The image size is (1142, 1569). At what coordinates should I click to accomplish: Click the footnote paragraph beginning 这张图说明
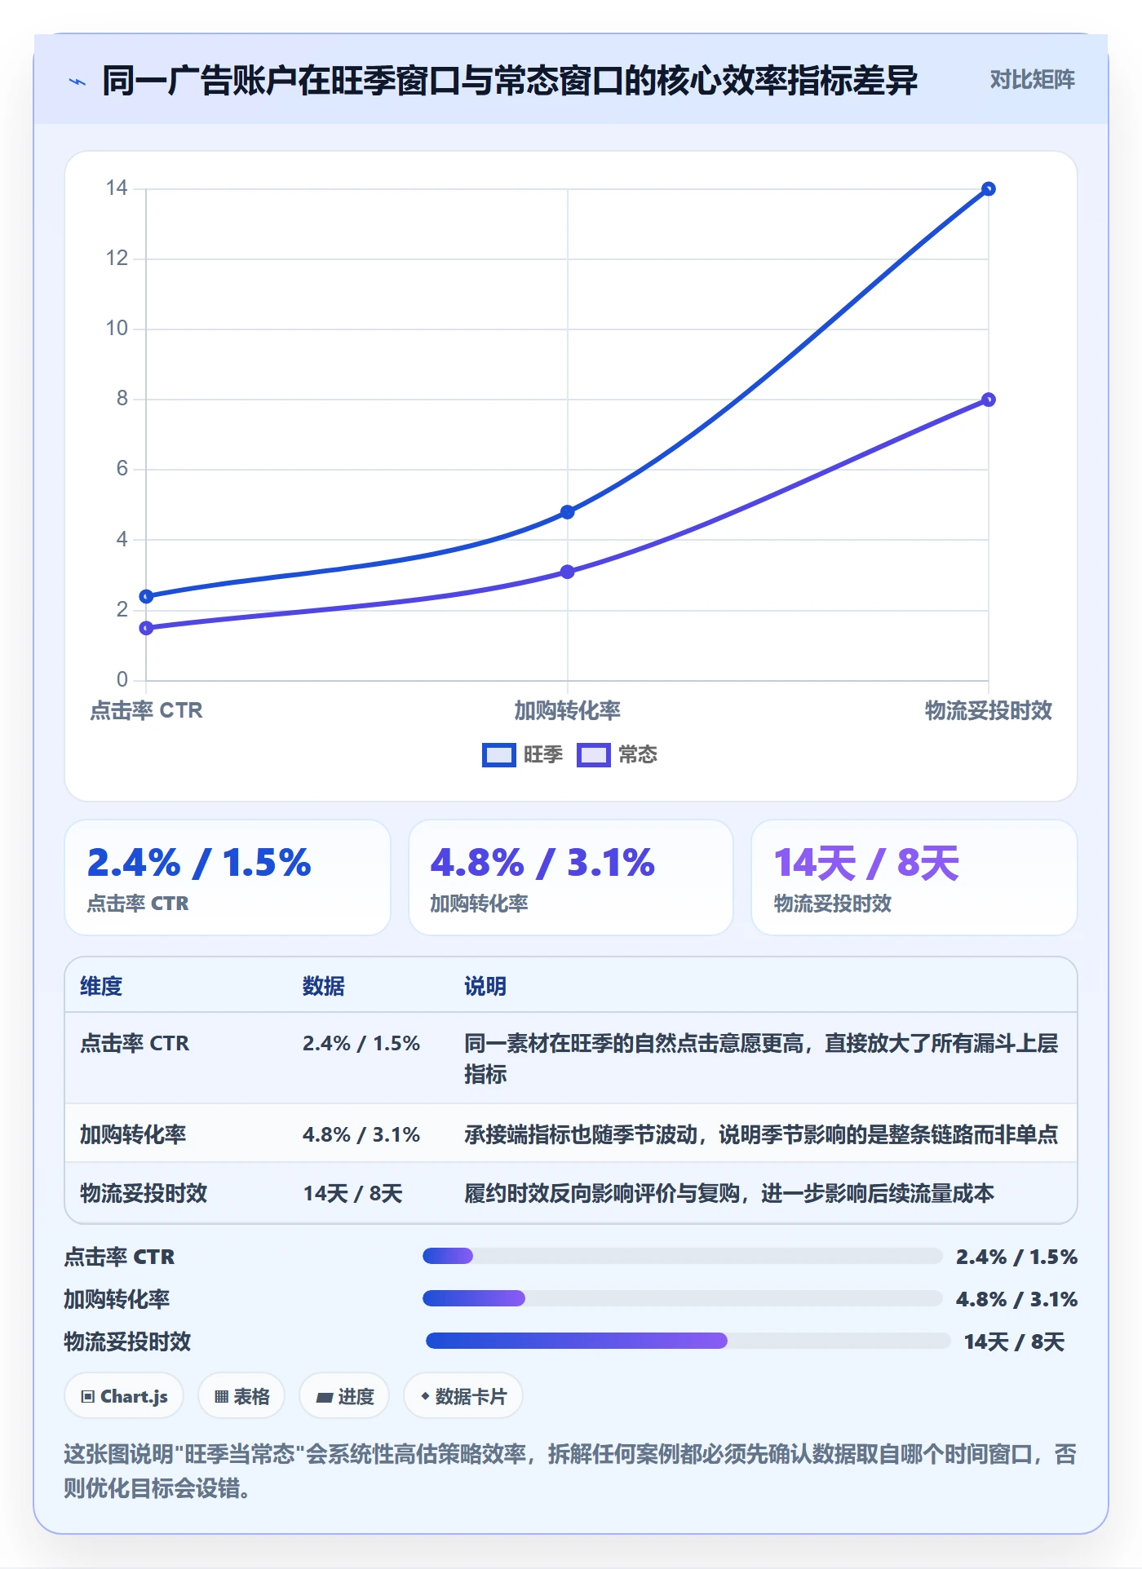click(x=570, y=1471)
